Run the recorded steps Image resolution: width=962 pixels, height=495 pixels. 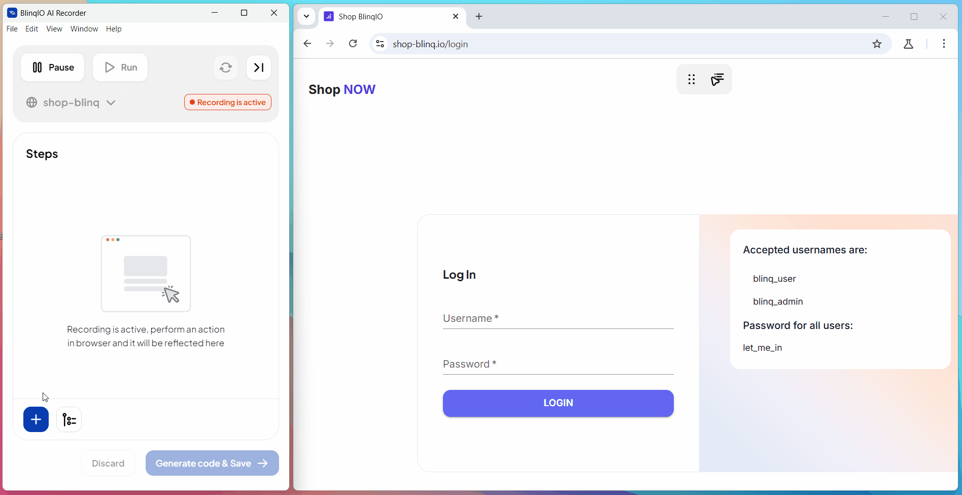(120, 67)
